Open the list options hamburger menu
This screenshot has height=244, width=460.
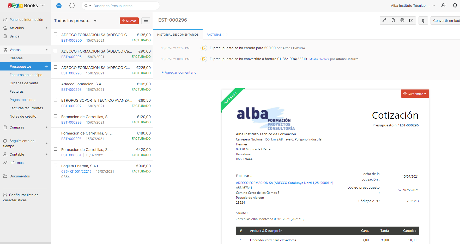[146, 21]
